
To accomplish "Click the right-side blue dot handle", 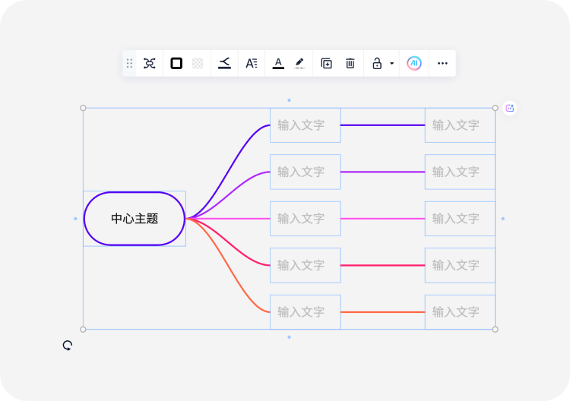I will pyautogui.click(x=503, y=219).
